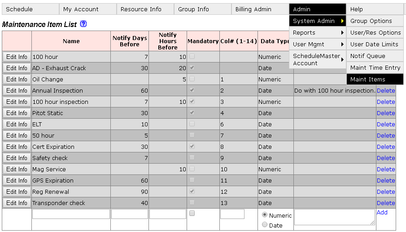Screen dimensions: 406x232
Task: Delete the Annual Inspection item
Action: click(x=386, y=90)
